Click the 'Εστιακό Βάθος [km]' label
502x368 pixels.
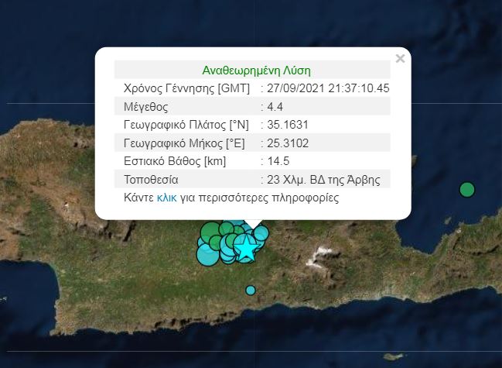pyautogui.click(x=175, y=161)
